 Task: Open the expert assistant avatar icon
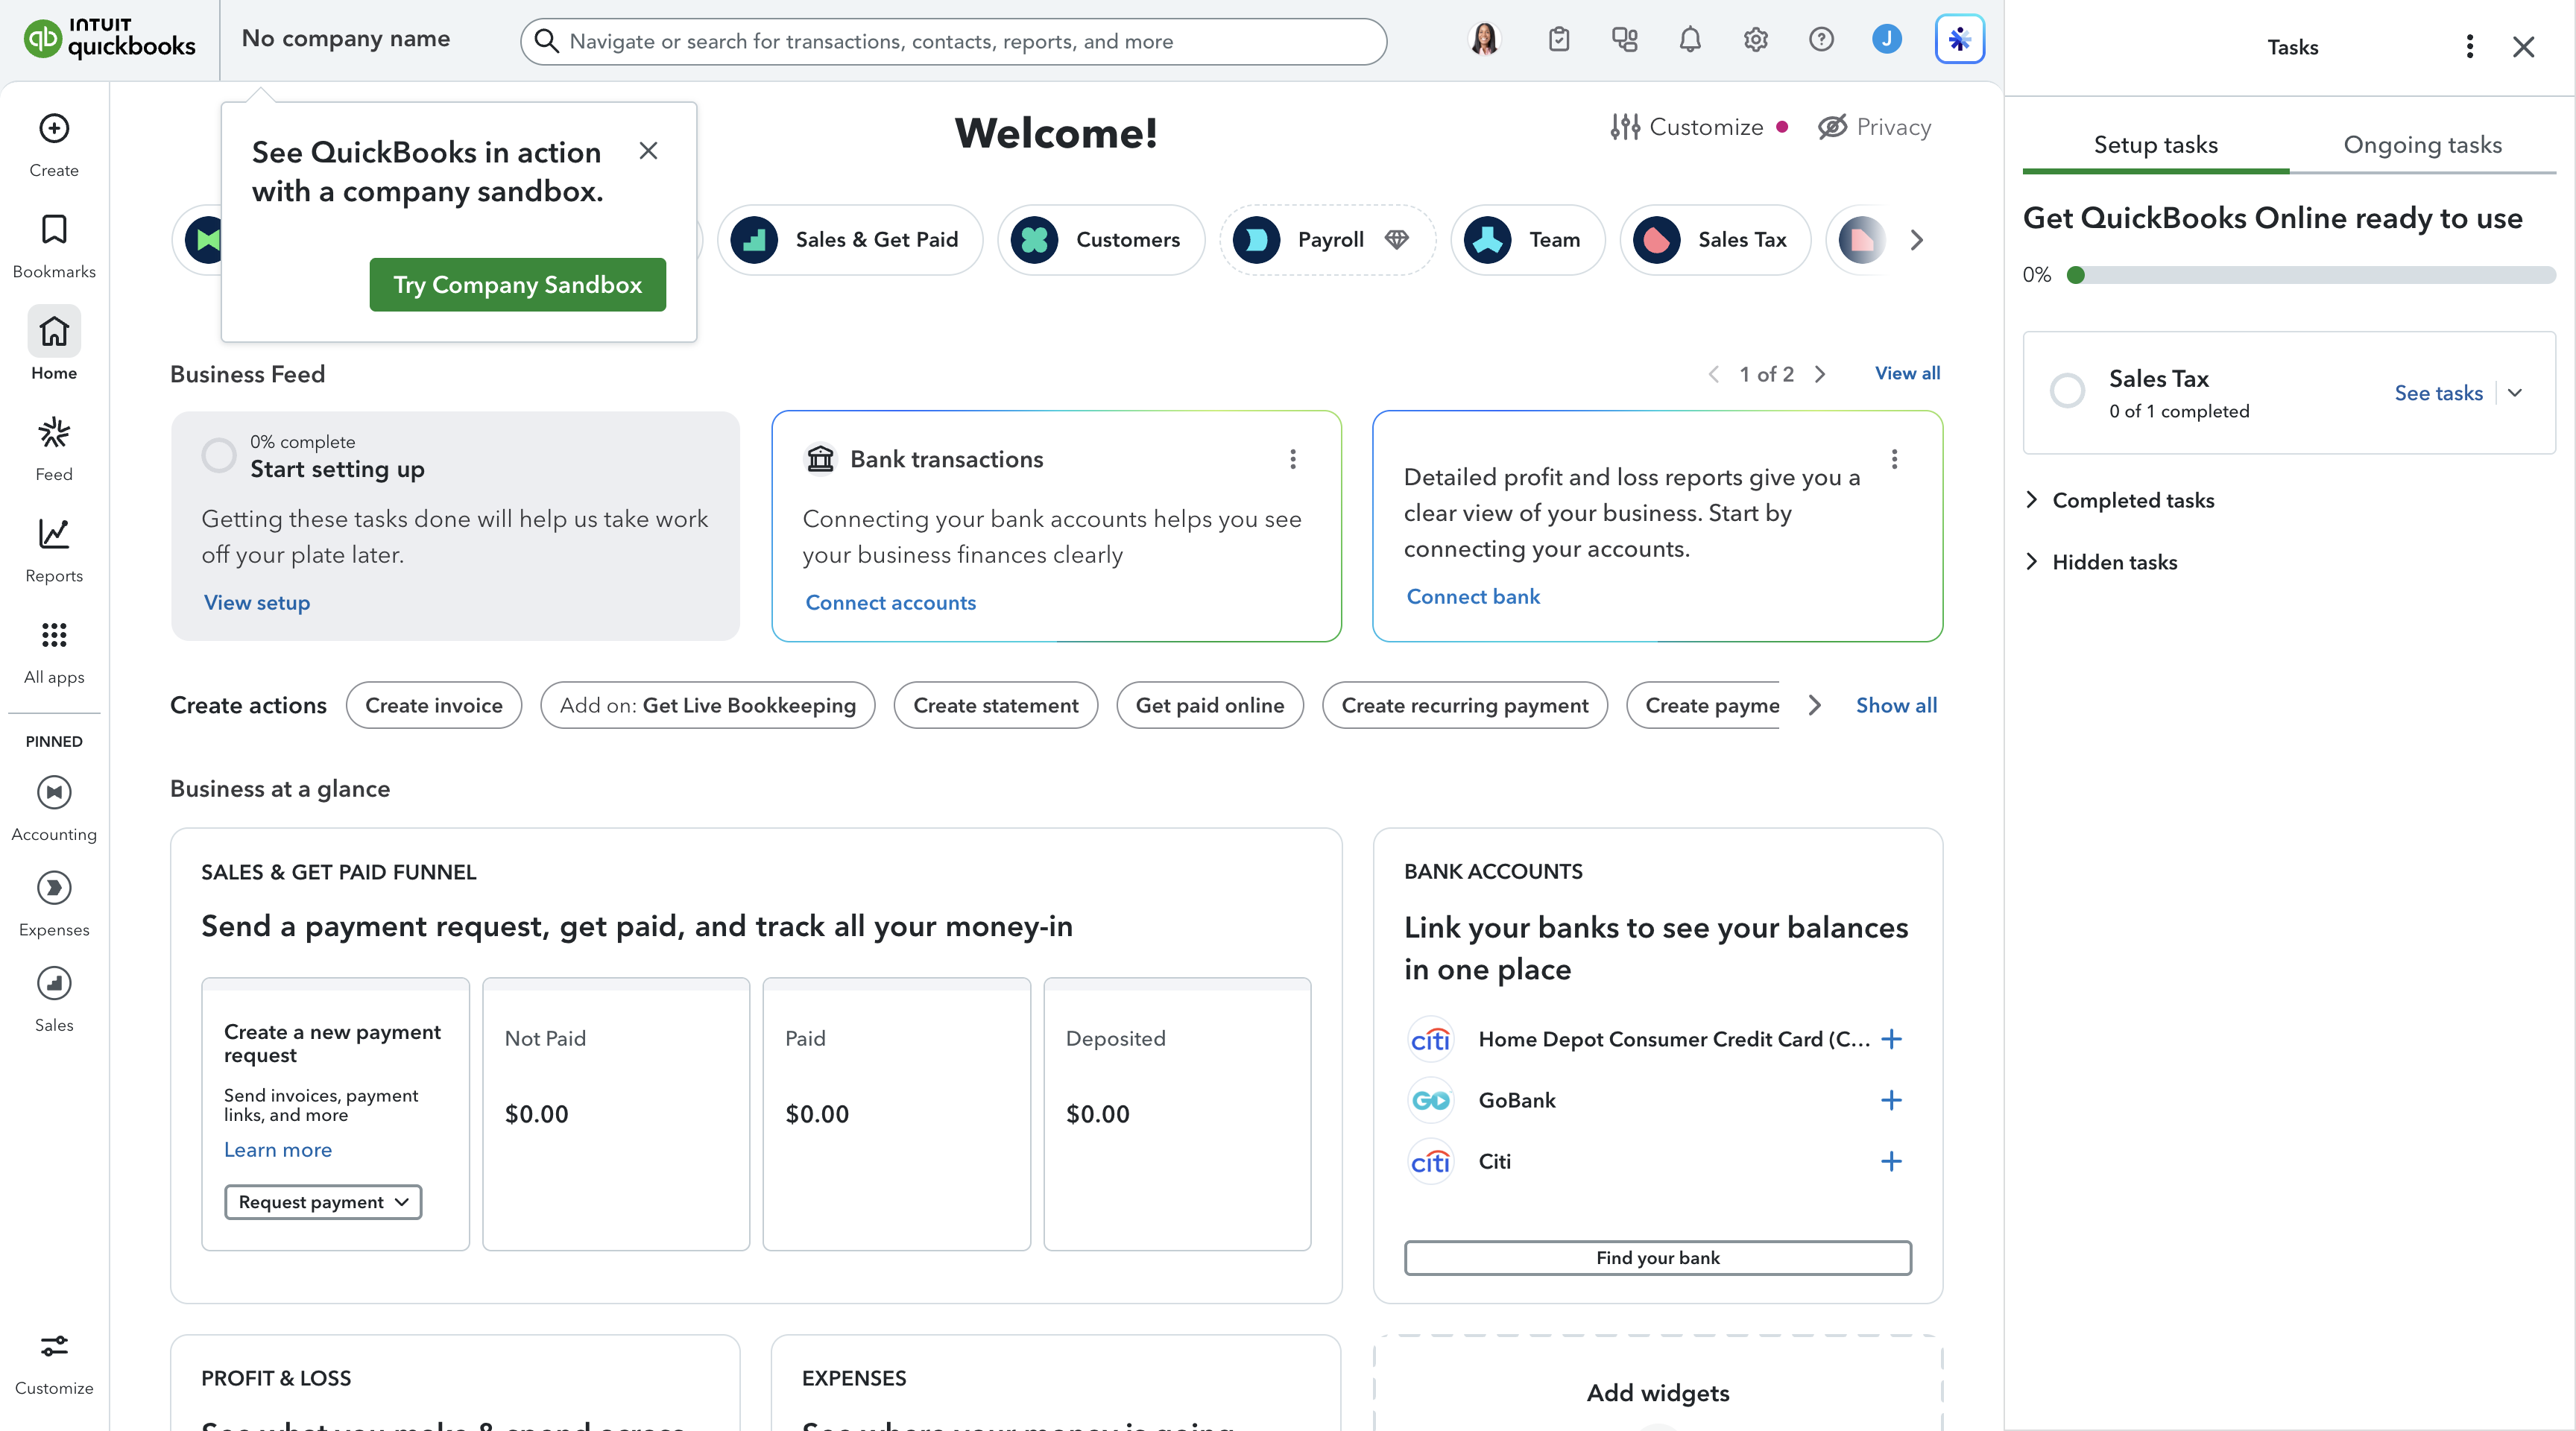pos(1485,40)
